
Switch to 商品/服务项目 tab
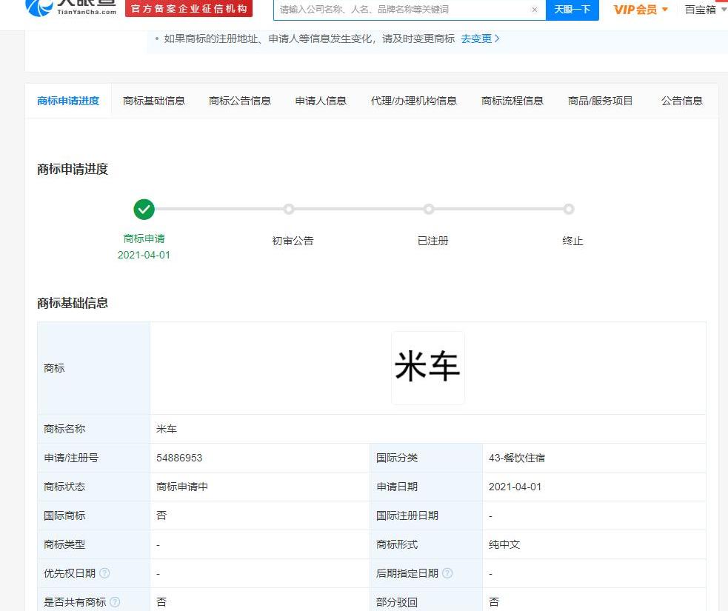click(601, 101)
